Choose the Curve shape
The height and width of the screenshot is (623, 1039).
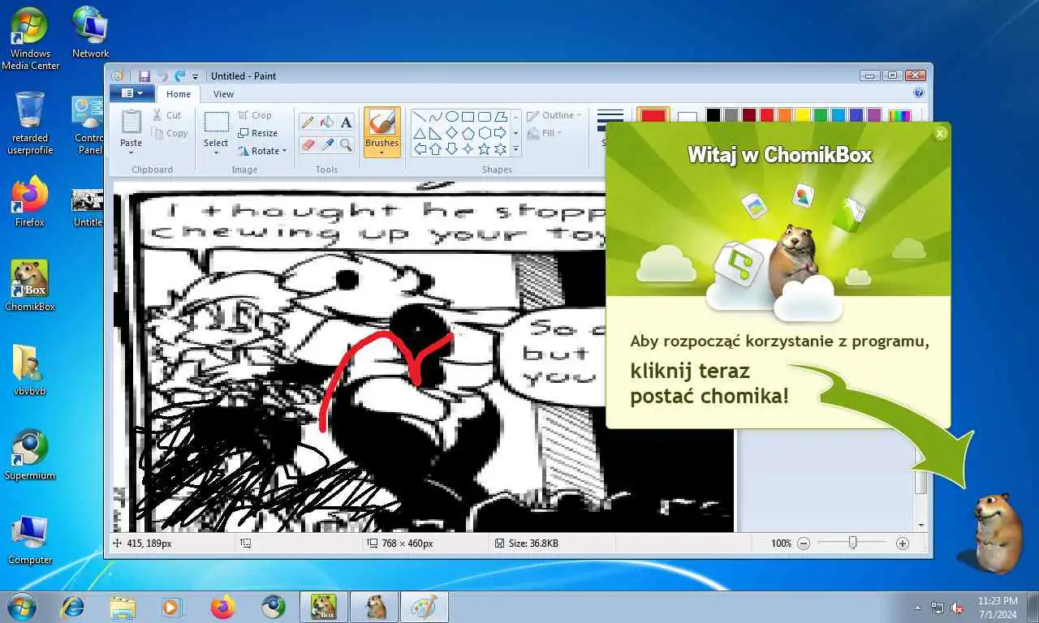(436, 116)
